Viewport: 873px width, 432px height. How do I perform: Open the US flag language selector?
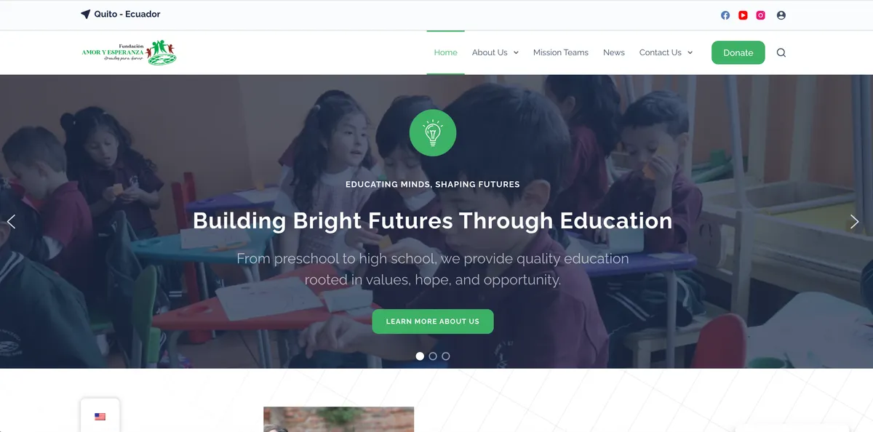[x=100, y=417]
